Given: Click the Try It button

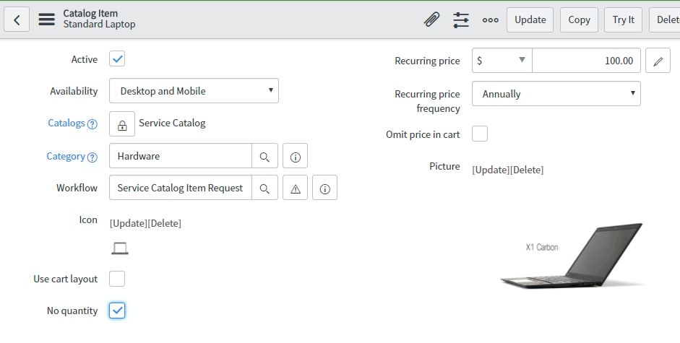Looking at the screenshot, I should (x=623, y=20).
